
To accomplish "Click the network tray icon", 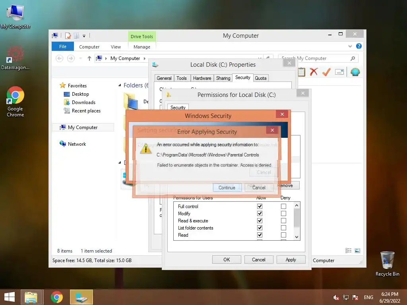I will coord(345,297).
